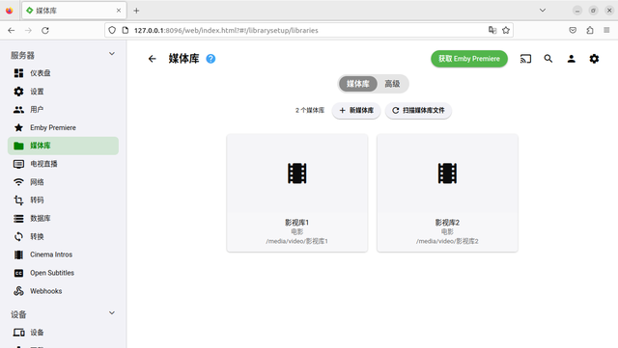Click the 设置 gear icon in sidebar
The height and width of the screenshot is (348, 618).
point(18,92)
